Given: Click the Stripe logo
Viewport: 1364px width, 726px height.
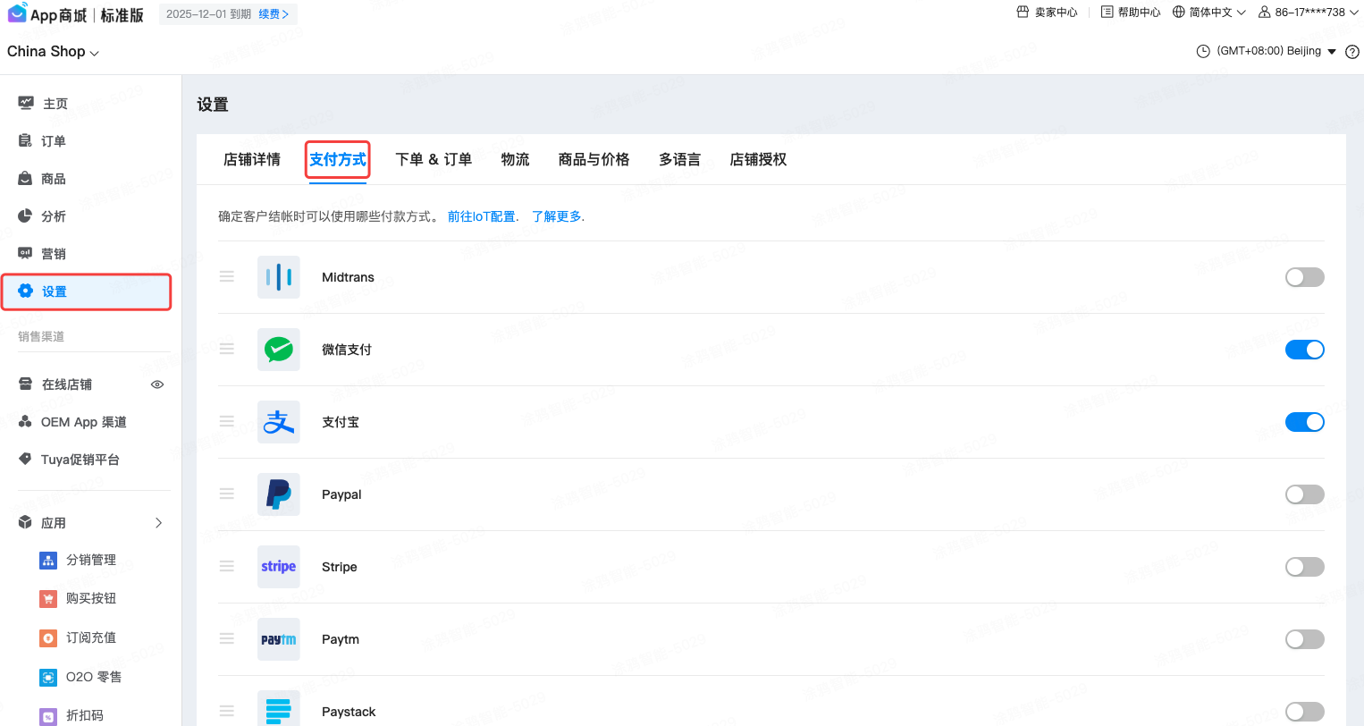Looking at the screenshot, I should coord(279,567).
